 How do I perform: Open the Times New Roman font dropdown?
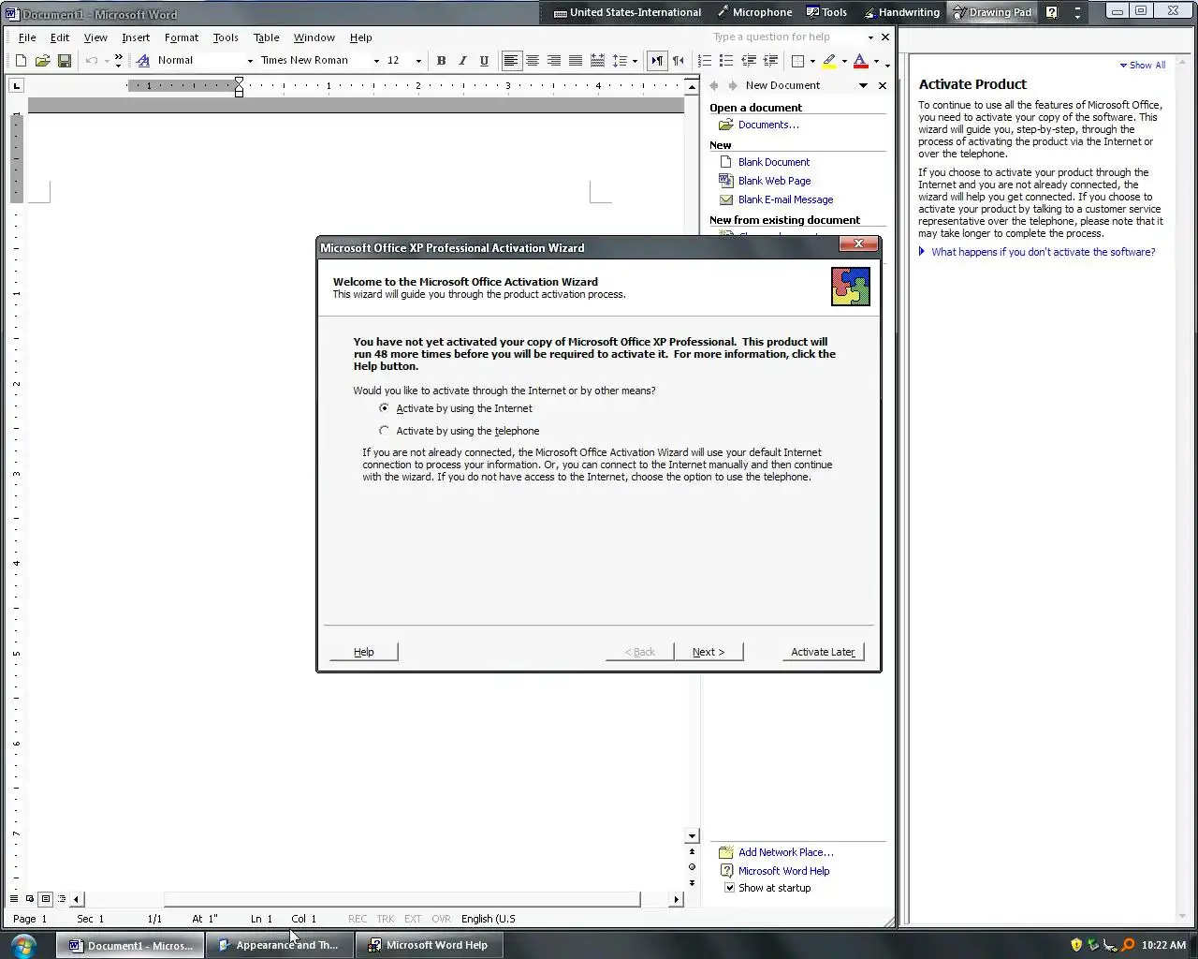pyautogui.click(x=376, y=61)
